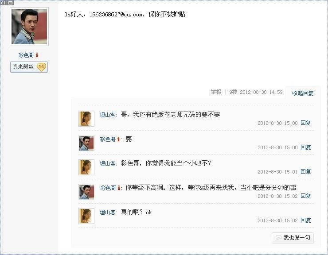Click the 真老毅丝 level 14 badge

coord(29,67)
